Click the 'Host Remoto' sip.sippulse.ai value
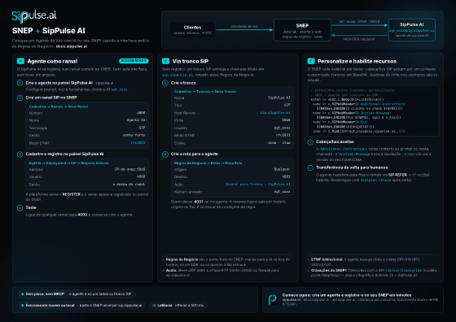The width and height of the screenshot is (456, 322). tap(275, 113)
